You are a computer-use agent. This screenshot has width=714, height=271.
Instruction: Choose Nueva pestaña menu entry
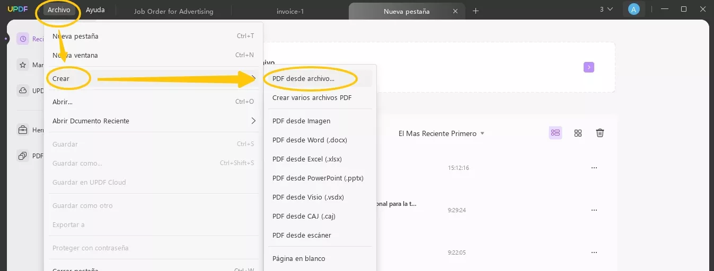pos(153,36)
